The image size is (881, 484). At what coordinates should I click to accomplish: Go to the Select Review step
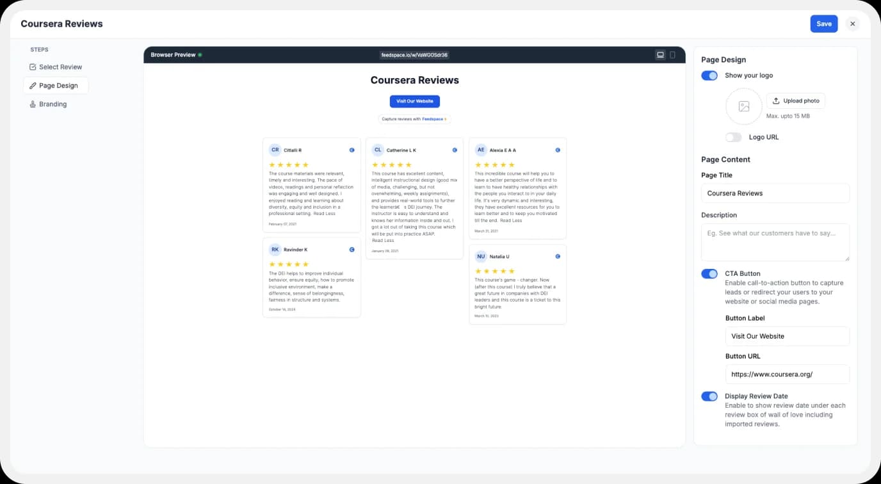tap(60, 67)
